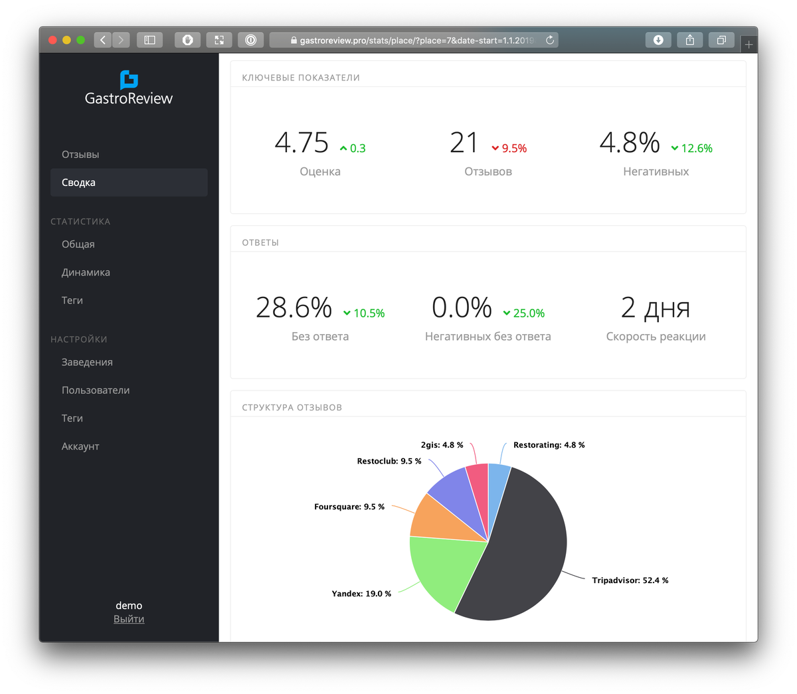Click the Tripadvisor: 52.4 % label
Viewport: 797px width, 694px height.
tap(630, 580)
